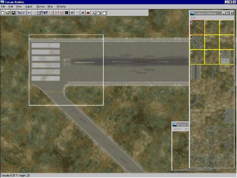Screen dimensions: 237x178
Task: Click the runway threshold stripes on the map
Action: 46,62
